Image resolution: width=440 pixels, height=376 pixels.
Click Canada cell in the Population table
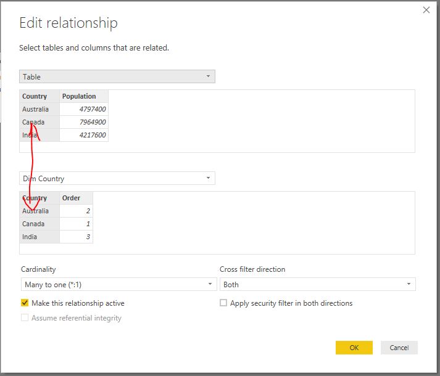(x=39, y=122)
